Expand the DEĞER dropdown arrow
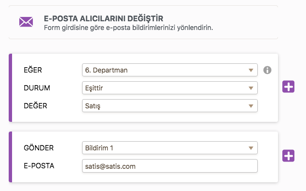The height and width of the screenshot is (191, 306). pyautogui.click(x=251, y=106)
